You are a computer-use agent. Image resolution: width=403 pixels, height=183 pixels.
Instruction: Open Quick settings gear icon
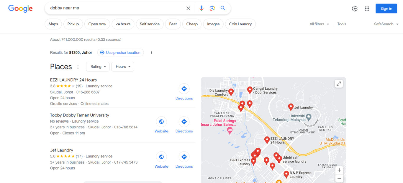355,9
